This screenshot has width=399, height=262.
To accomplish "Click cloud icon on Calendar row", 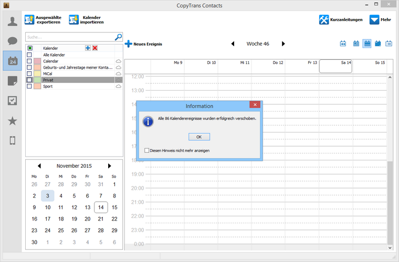I will click(118, 61).
